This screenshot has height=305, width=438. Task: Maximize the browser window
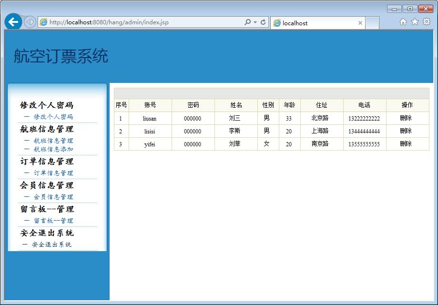tap(410, 9)
